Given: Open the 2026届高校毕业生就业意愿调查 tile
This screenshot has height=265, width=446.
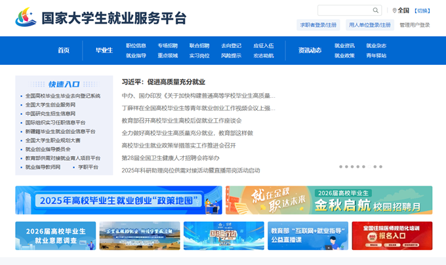Looking at the screenshot, I should (x=56, y=235).
